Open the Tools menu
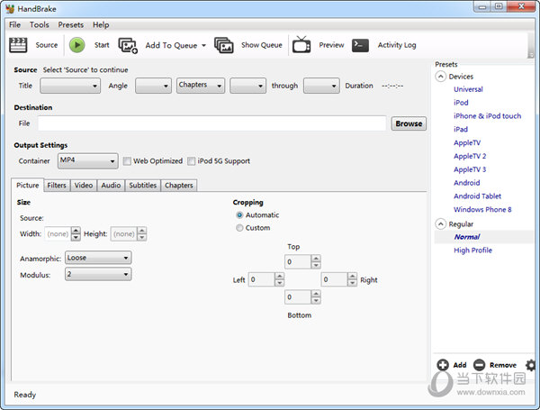The image size is (540, 410). coord(40,25)
